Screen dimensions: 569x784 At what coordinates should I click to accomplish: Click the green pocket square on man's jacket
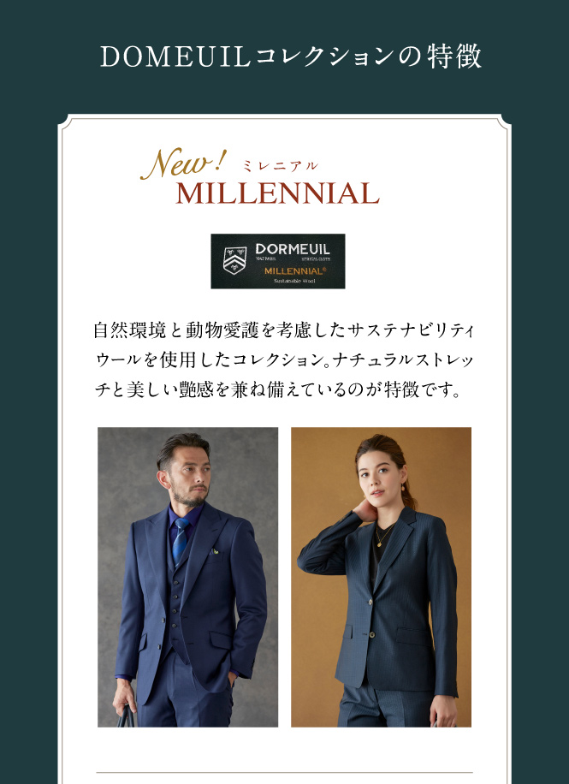tap(215, 551)
